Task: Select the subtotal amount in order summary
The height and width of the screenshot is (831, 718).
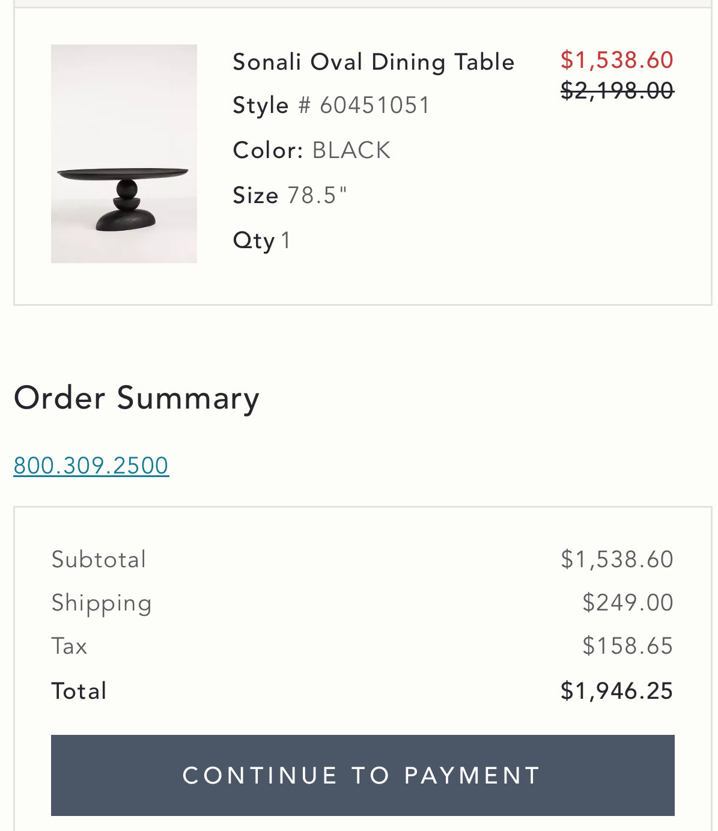Action: [616, 559]
